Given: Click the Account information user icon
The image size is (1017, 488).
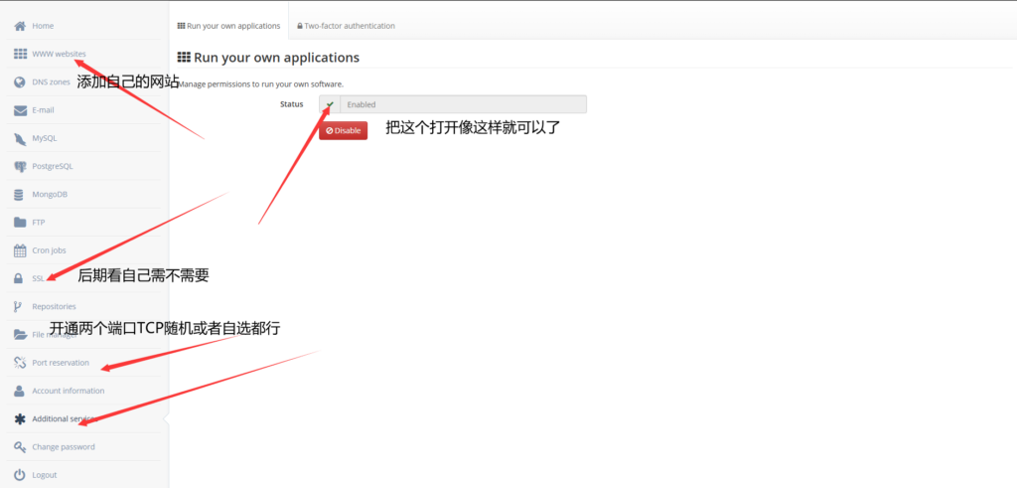Looking at the screenshot, I should click(20, 391).
